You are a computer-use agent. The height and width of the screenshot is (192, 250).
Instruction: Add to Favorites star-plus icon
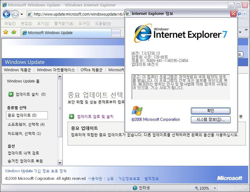14,32
